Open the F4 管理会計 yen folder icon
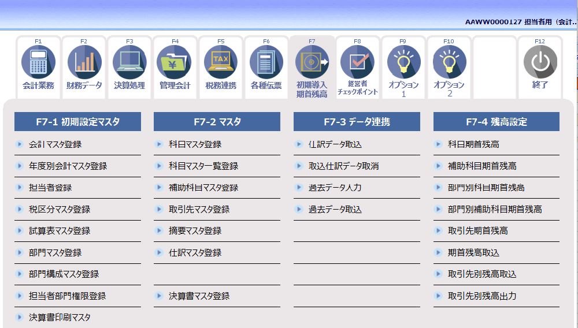This screenshot has height=328, width=578. [175, 62]
